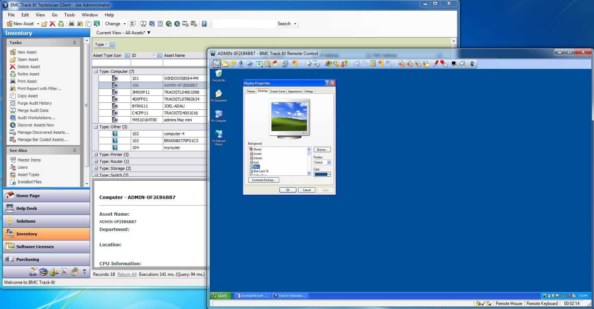Click the New Asset toolbar icon
The image size is (594, 309).
click(x=9, y=24)
